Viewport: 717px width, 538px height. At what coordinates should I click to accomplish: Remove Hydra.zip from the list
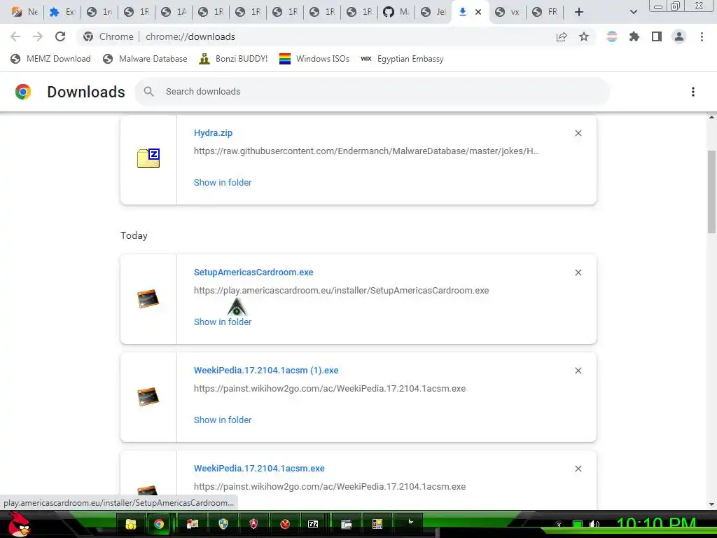click(578, 133)
